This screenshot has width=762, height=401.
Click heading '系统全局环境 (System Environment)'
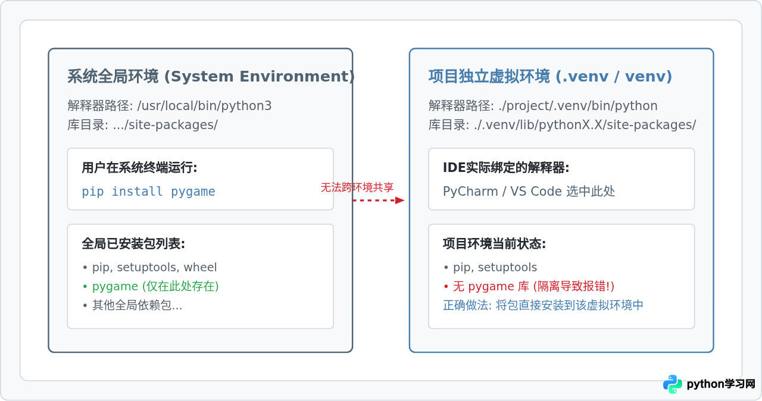coord(211,77)
